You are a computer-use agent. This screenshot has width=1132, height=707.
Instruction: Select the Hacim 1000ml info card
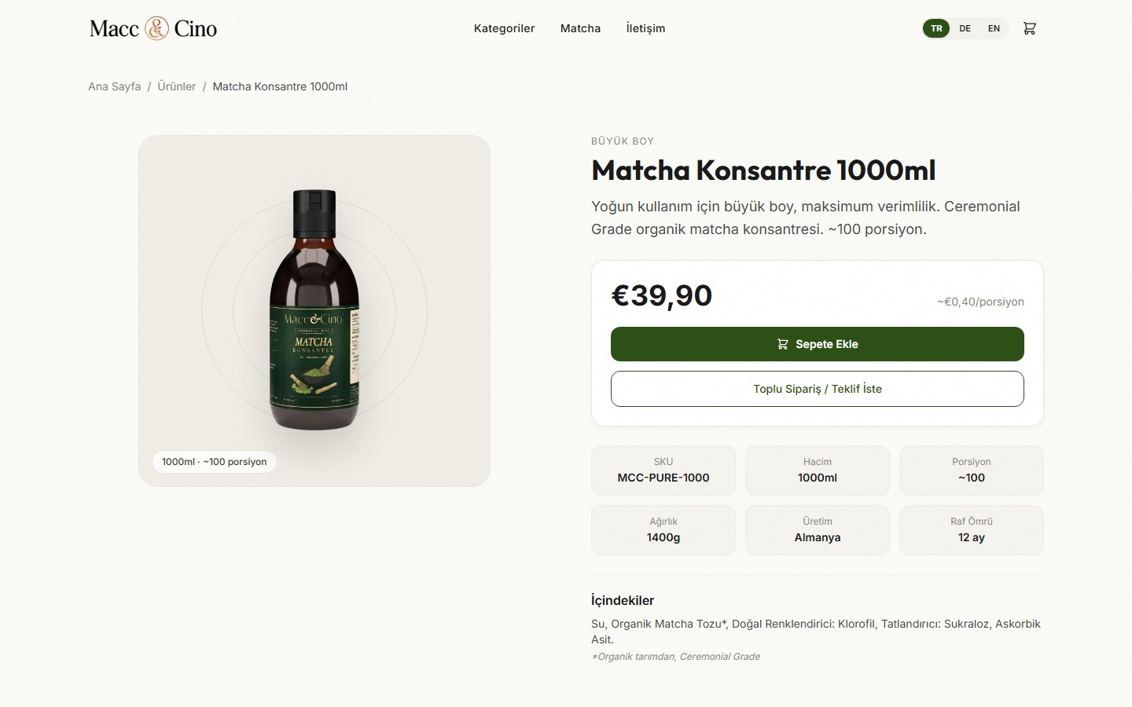(818, 471)
